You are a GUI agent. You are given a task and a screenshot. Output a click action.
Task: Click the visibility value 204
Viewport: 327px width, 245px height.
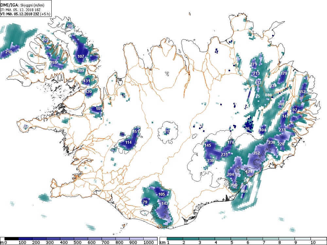(x=231, y=174)
